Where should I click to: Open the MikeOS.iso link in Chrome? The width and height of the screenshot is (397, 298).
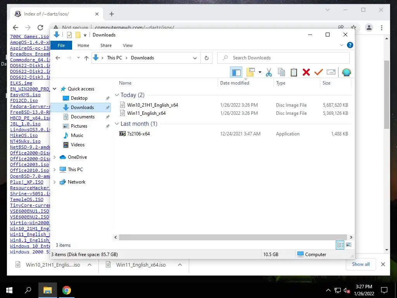point(24,135)
